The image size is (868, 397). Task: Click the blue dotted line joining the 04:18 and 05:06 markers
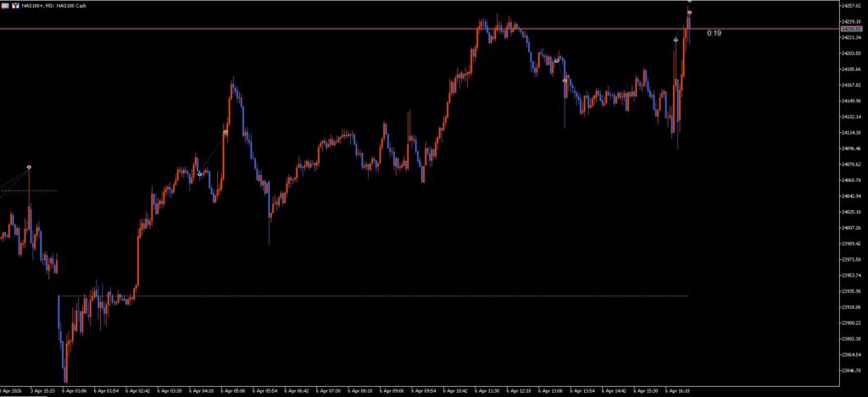coord(212,154)
